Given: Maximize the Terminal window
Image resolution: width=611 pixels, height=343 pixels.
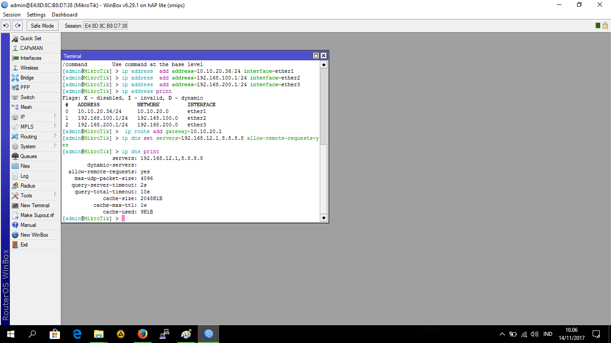Looking at the screenshot, I should 316,56.
